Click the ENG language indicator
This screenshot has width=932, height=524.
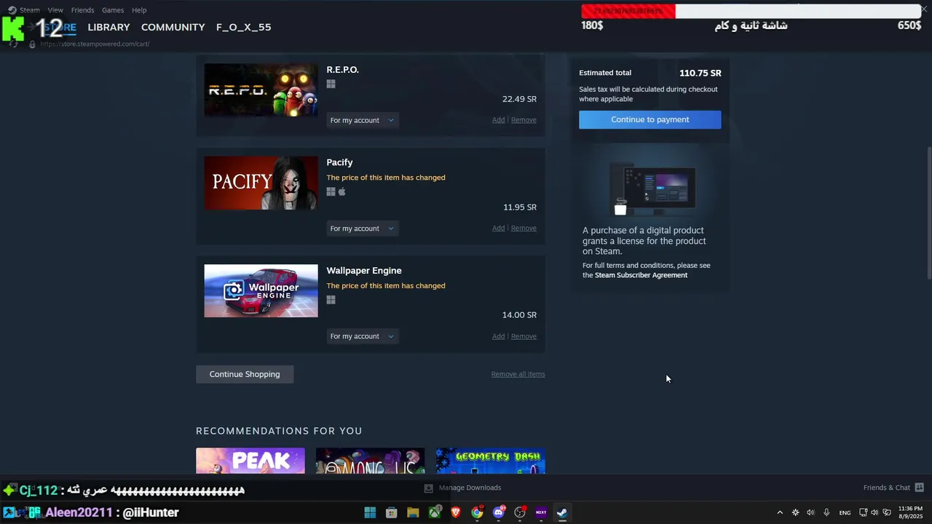pyautogui.click(x=845, y=512)
